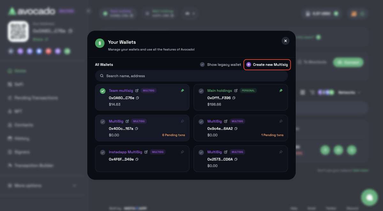Pin the 0x9c4e...6AA2 wallet
Image resolution: width=383 pixels, height=211 pixels.
tap(281, 121)
